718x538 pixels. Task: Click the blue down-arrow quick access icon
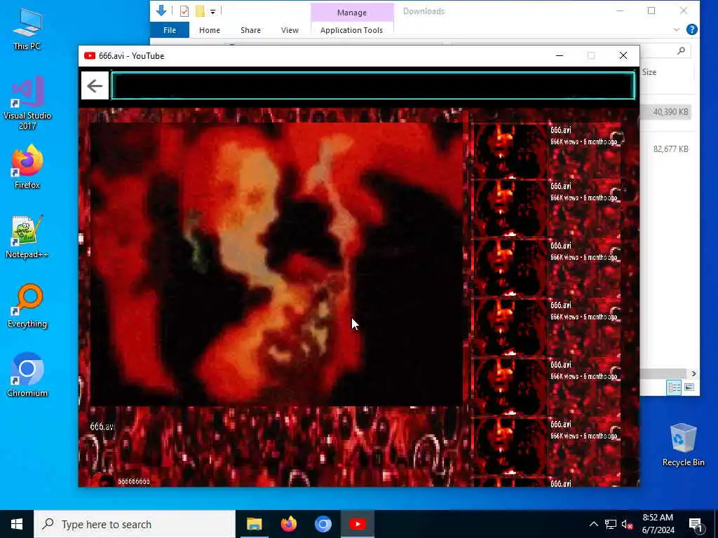point(161,11)
